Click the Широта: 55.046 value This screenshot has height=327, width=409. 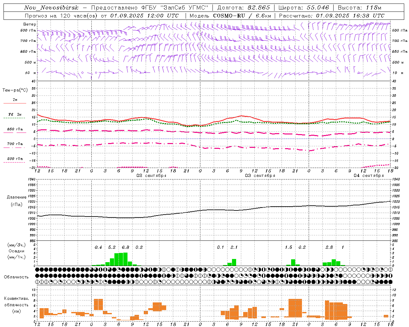304,8
